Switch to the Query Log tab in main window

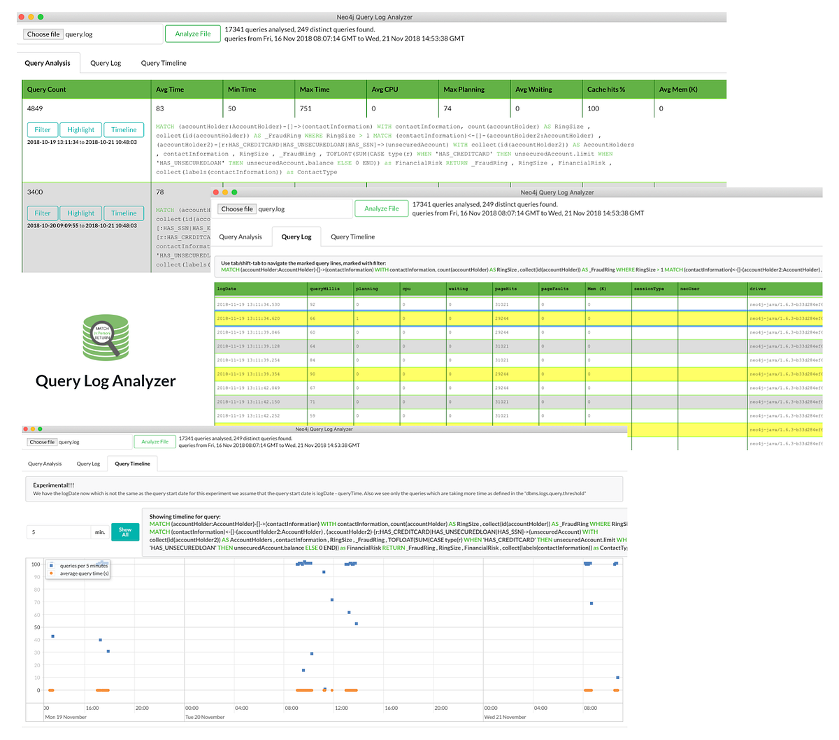pyautogui.click(x=105, y=63)
